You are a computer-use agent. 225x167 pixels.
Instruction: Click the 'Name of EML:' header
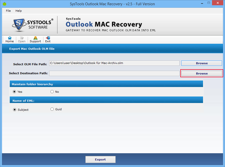pyautogui.click(x=106, y=100)
